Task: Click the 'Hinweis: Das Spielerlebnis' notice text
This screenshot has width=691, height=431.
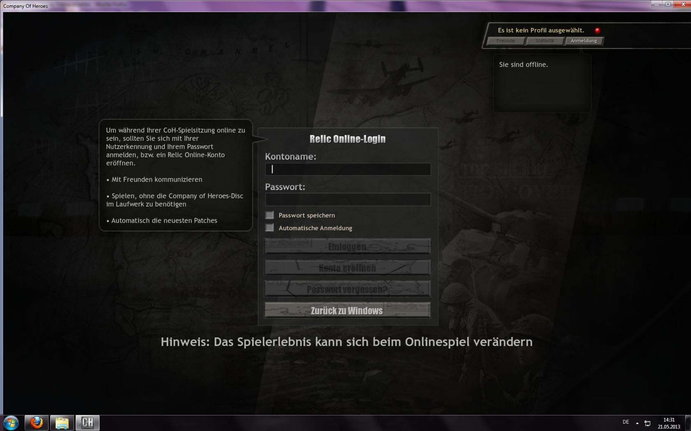Action: click(x=347, y=342)
